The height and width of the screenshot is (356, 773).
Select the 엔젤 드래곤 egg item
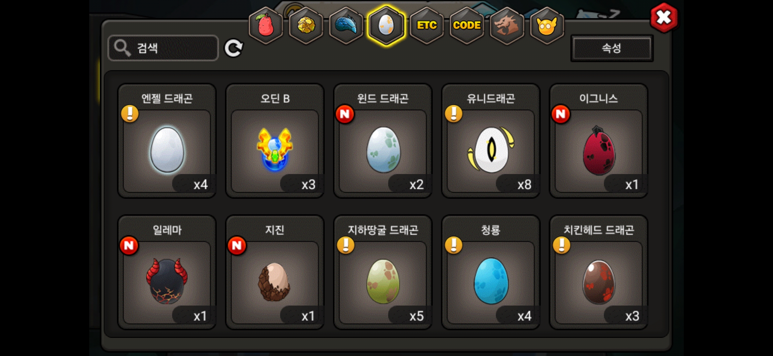click(x=167, y=141)
